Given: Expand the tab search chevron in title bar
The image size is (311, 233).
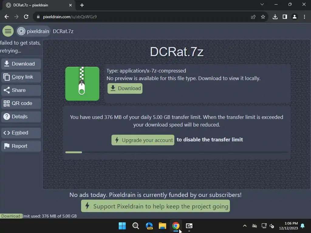Looking at the screenshot, I should pos(262,4).
